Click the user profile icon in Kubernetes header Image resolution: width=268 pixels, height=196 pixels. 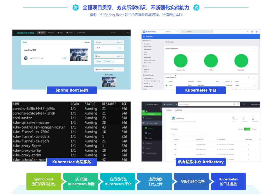[x=256, y=32]
